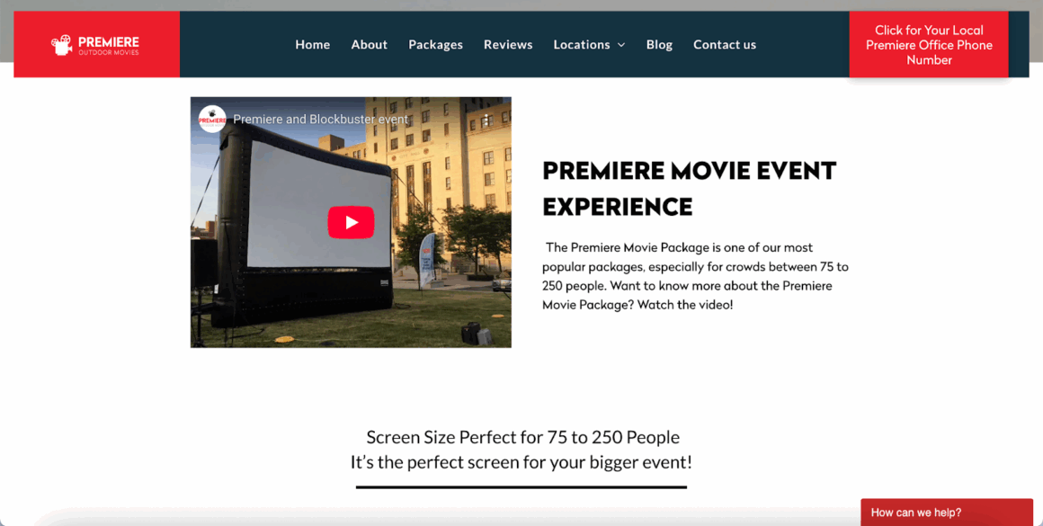
Task: Open the 'How can we help?' chat widget
Action: point(947,513)
